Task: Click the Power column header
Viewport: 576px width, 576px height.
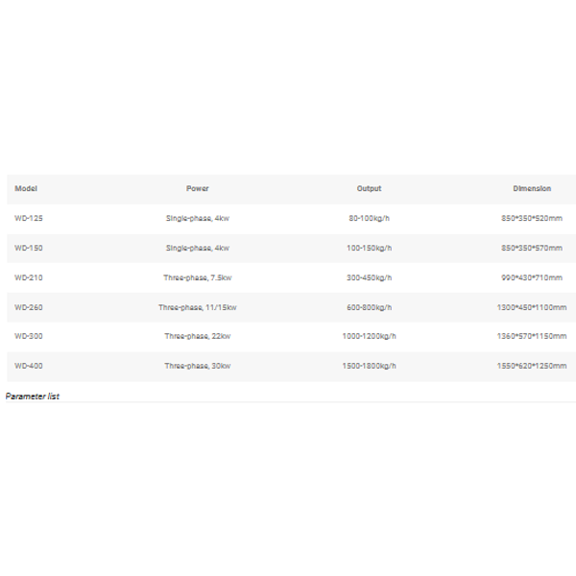Action: click(197, 188)
